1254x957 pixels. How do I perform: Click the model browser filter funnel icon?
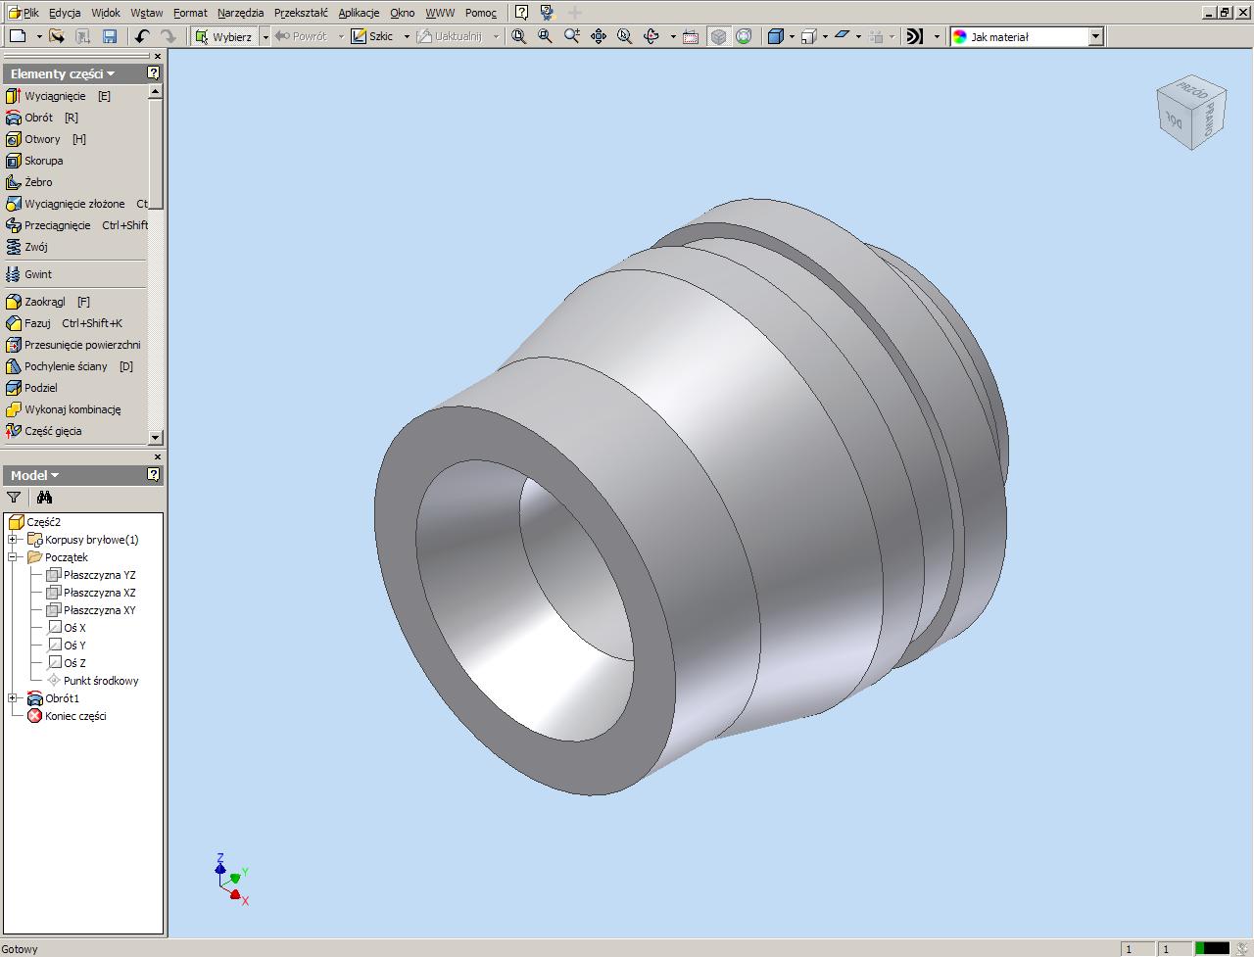click(x=14, y=498)
